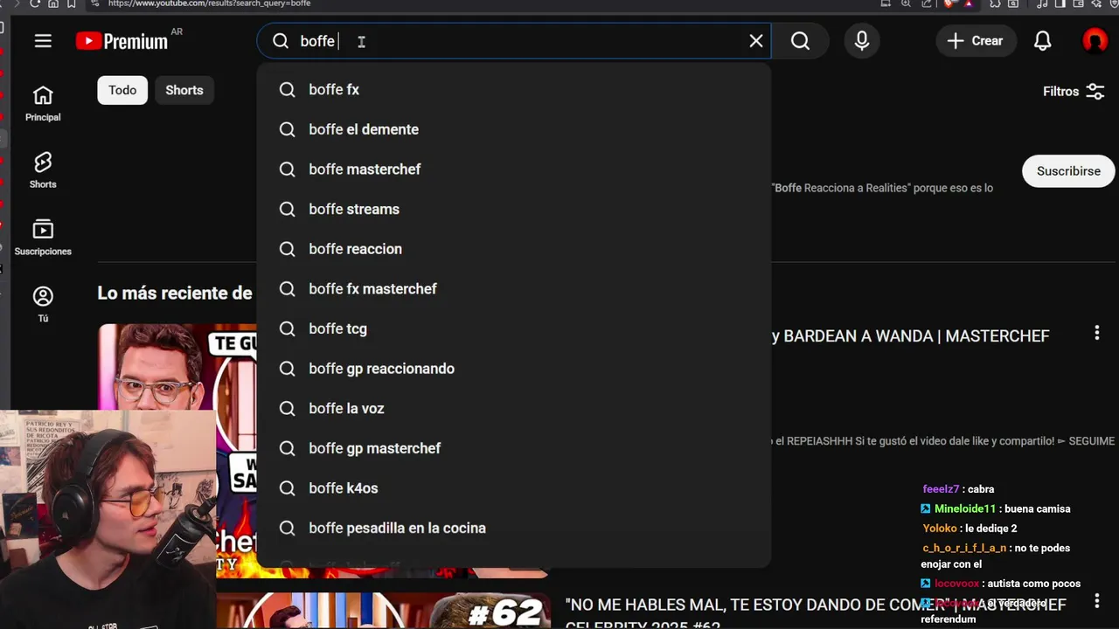The height and width of the screenshot is (629, 1119).
Task: Open the Tú profile section
Action: pyautogui.click(x=43, y=304)
